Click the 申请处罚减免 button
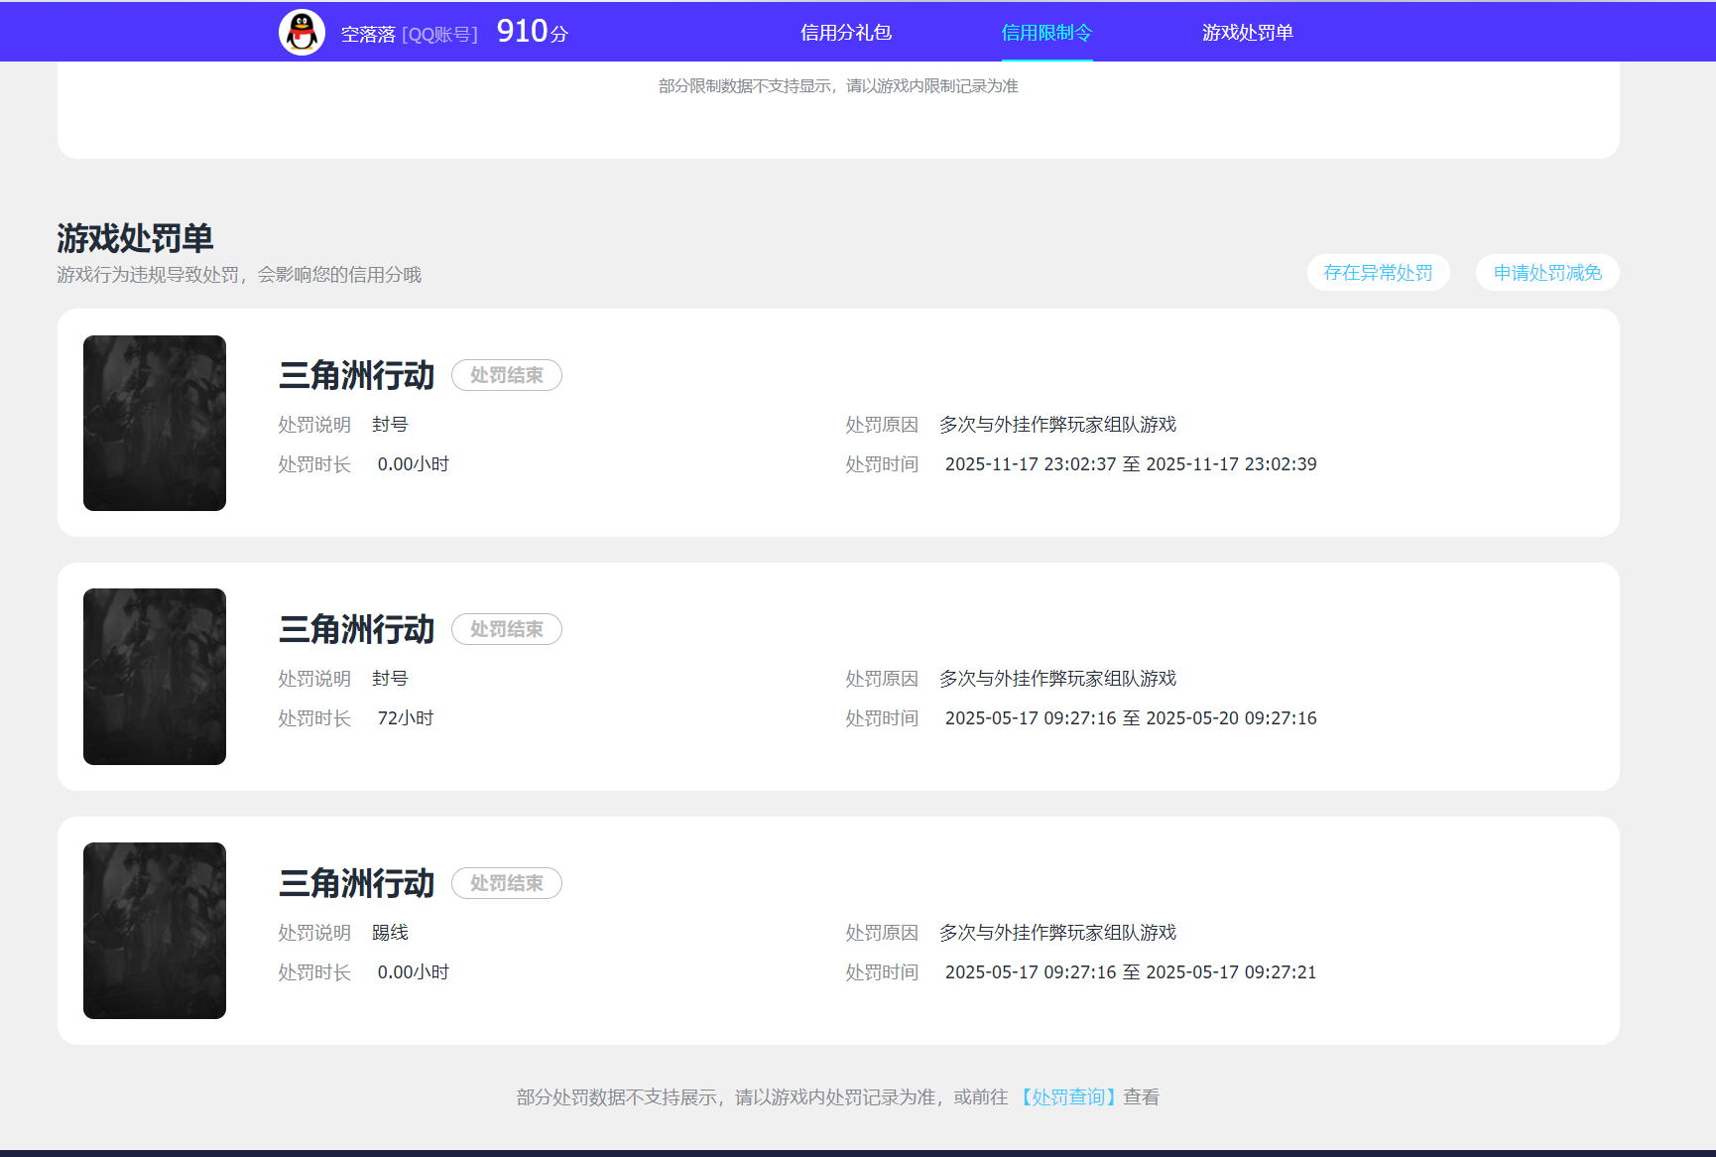 coord(1547,273)
